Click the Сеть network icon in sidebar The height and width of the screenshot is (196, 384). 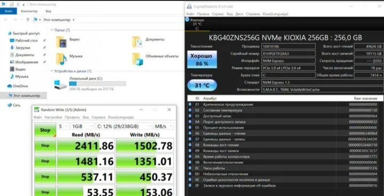coord(10,105)
